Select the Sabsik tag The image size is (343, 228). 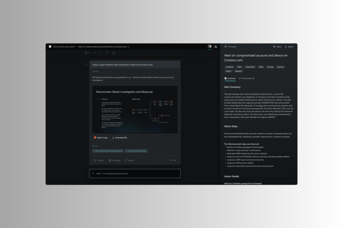228,71
